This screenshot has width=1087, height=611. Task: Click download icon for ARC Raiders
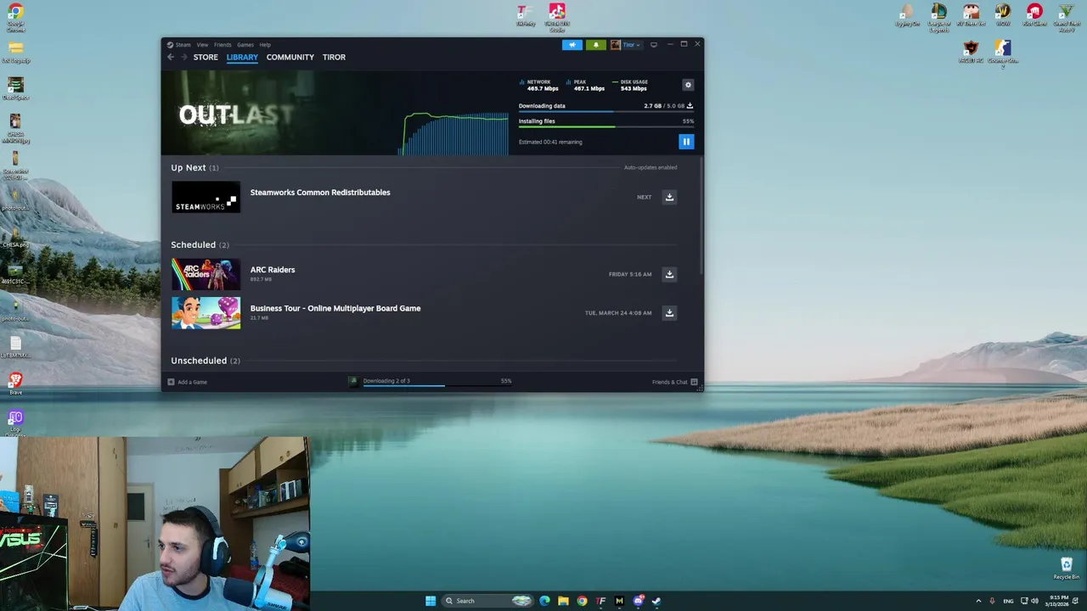[x=669, y=274]
